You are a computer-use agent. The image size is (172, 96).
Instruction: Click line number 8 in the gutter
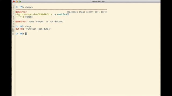tap(14, 22)
